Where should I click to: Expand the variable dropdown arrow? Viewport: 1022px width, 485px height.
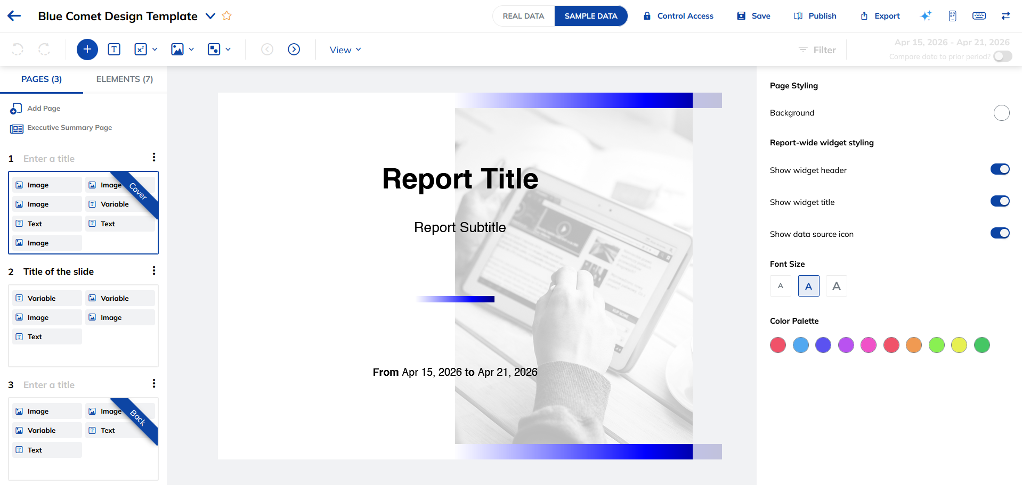point(155,50)
